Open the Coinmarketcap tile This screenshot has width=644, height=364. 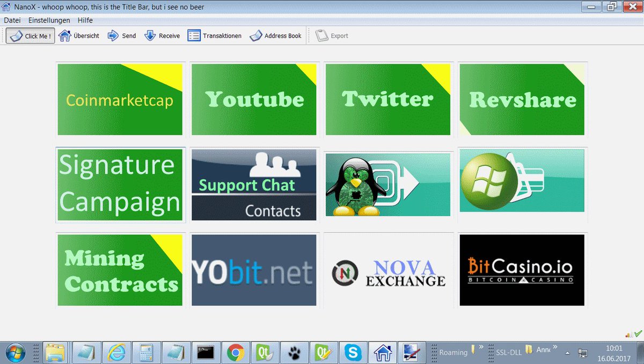(x=120, y=100)
